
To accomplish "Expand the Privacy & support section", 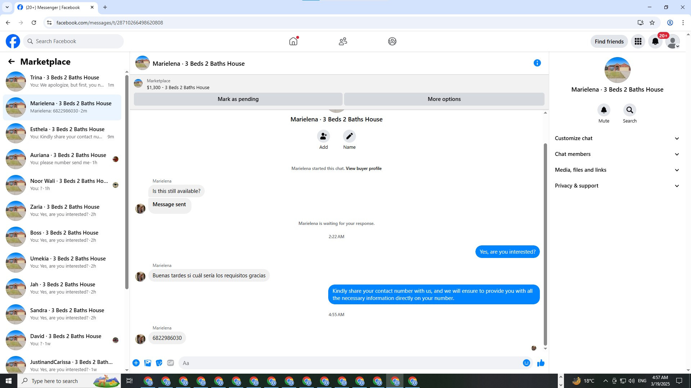I will [617, 186].
